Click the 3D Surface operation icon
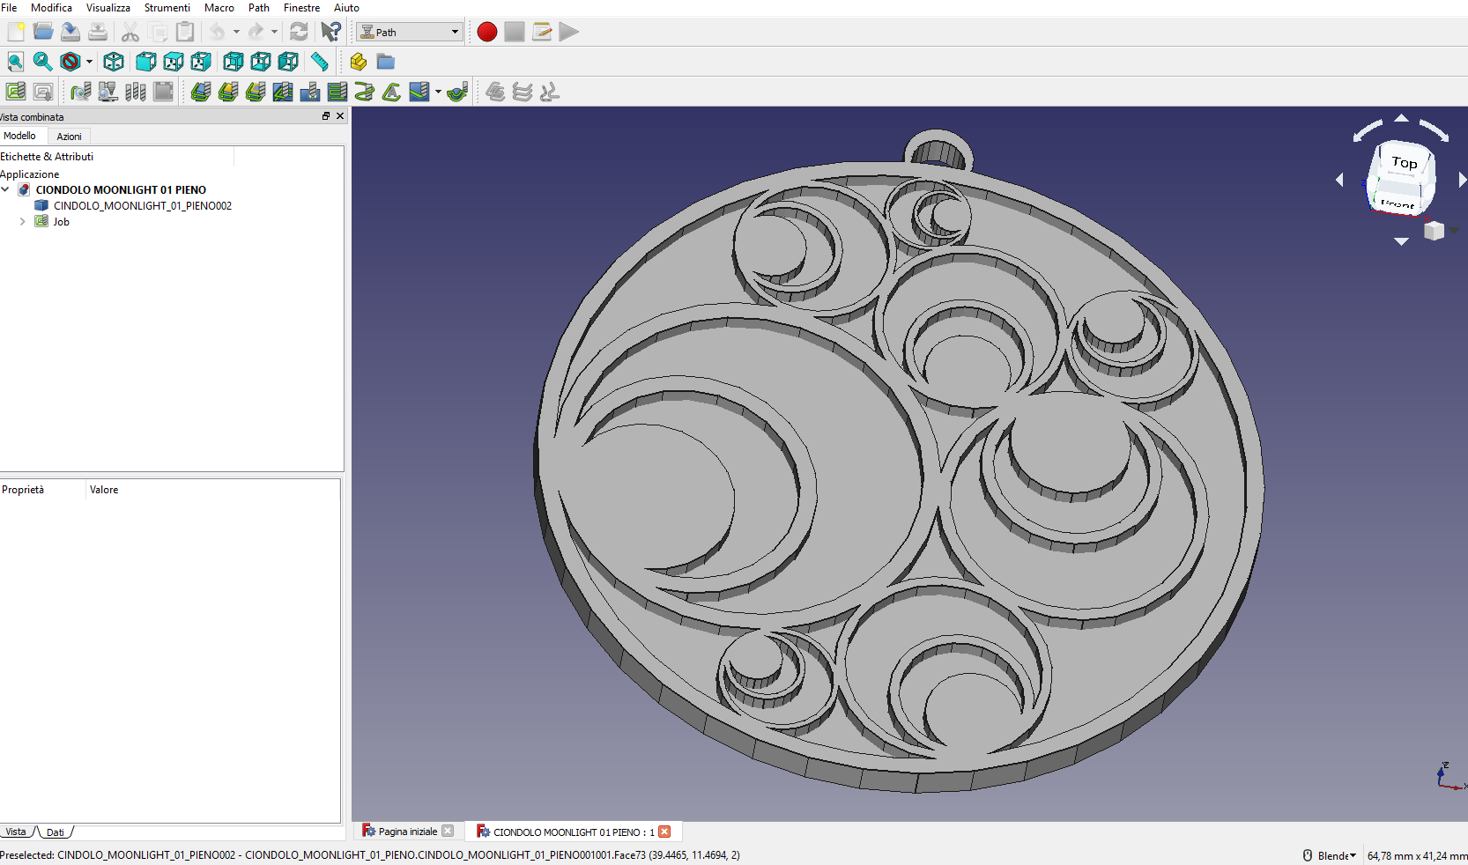 click(419, 92)
